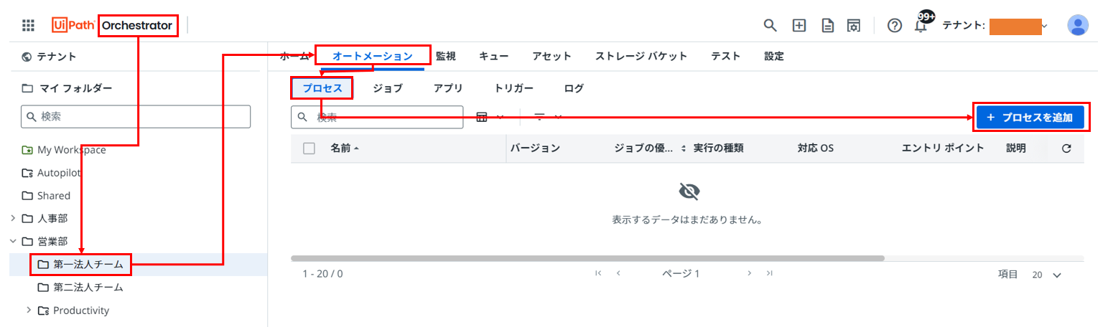Click the add-new plus icon in header

[x=799, y=26]
